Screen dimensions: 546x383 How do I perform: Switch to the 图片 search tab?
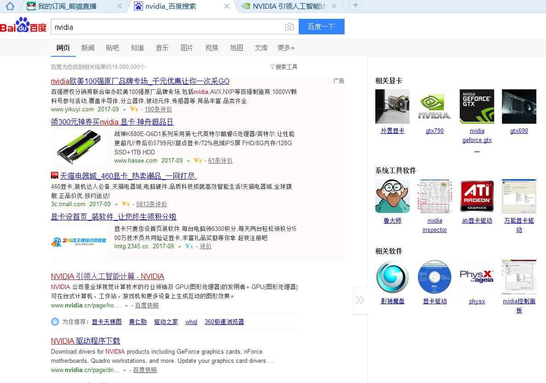coord(187,48)
